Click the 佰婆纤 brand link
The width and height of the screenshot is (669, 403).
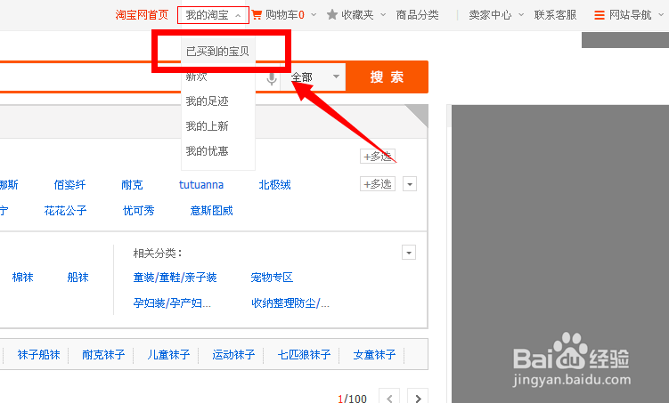pos(69,185)
